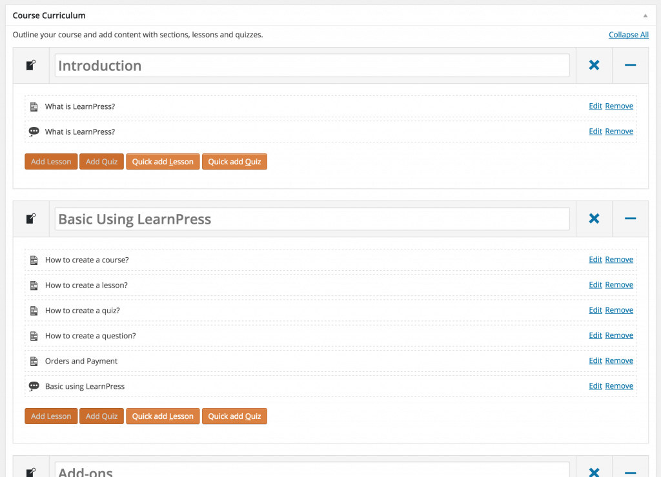This screenshot has height=477, width=661.
Task: Click the edit icon beside Introduction section
Action: click(31, 65)
